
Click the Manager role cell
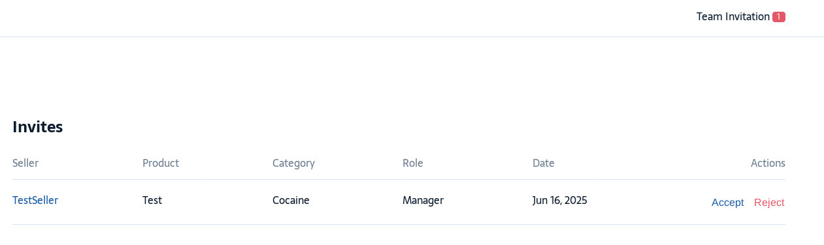[423, 201]
